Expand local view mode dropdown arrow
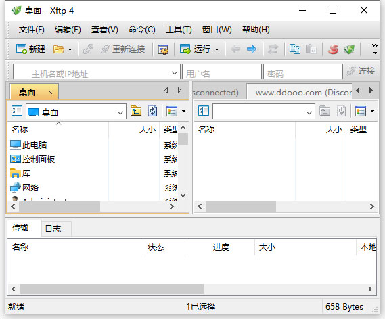Viewport: 385px width, 319px height. [183, 112]
